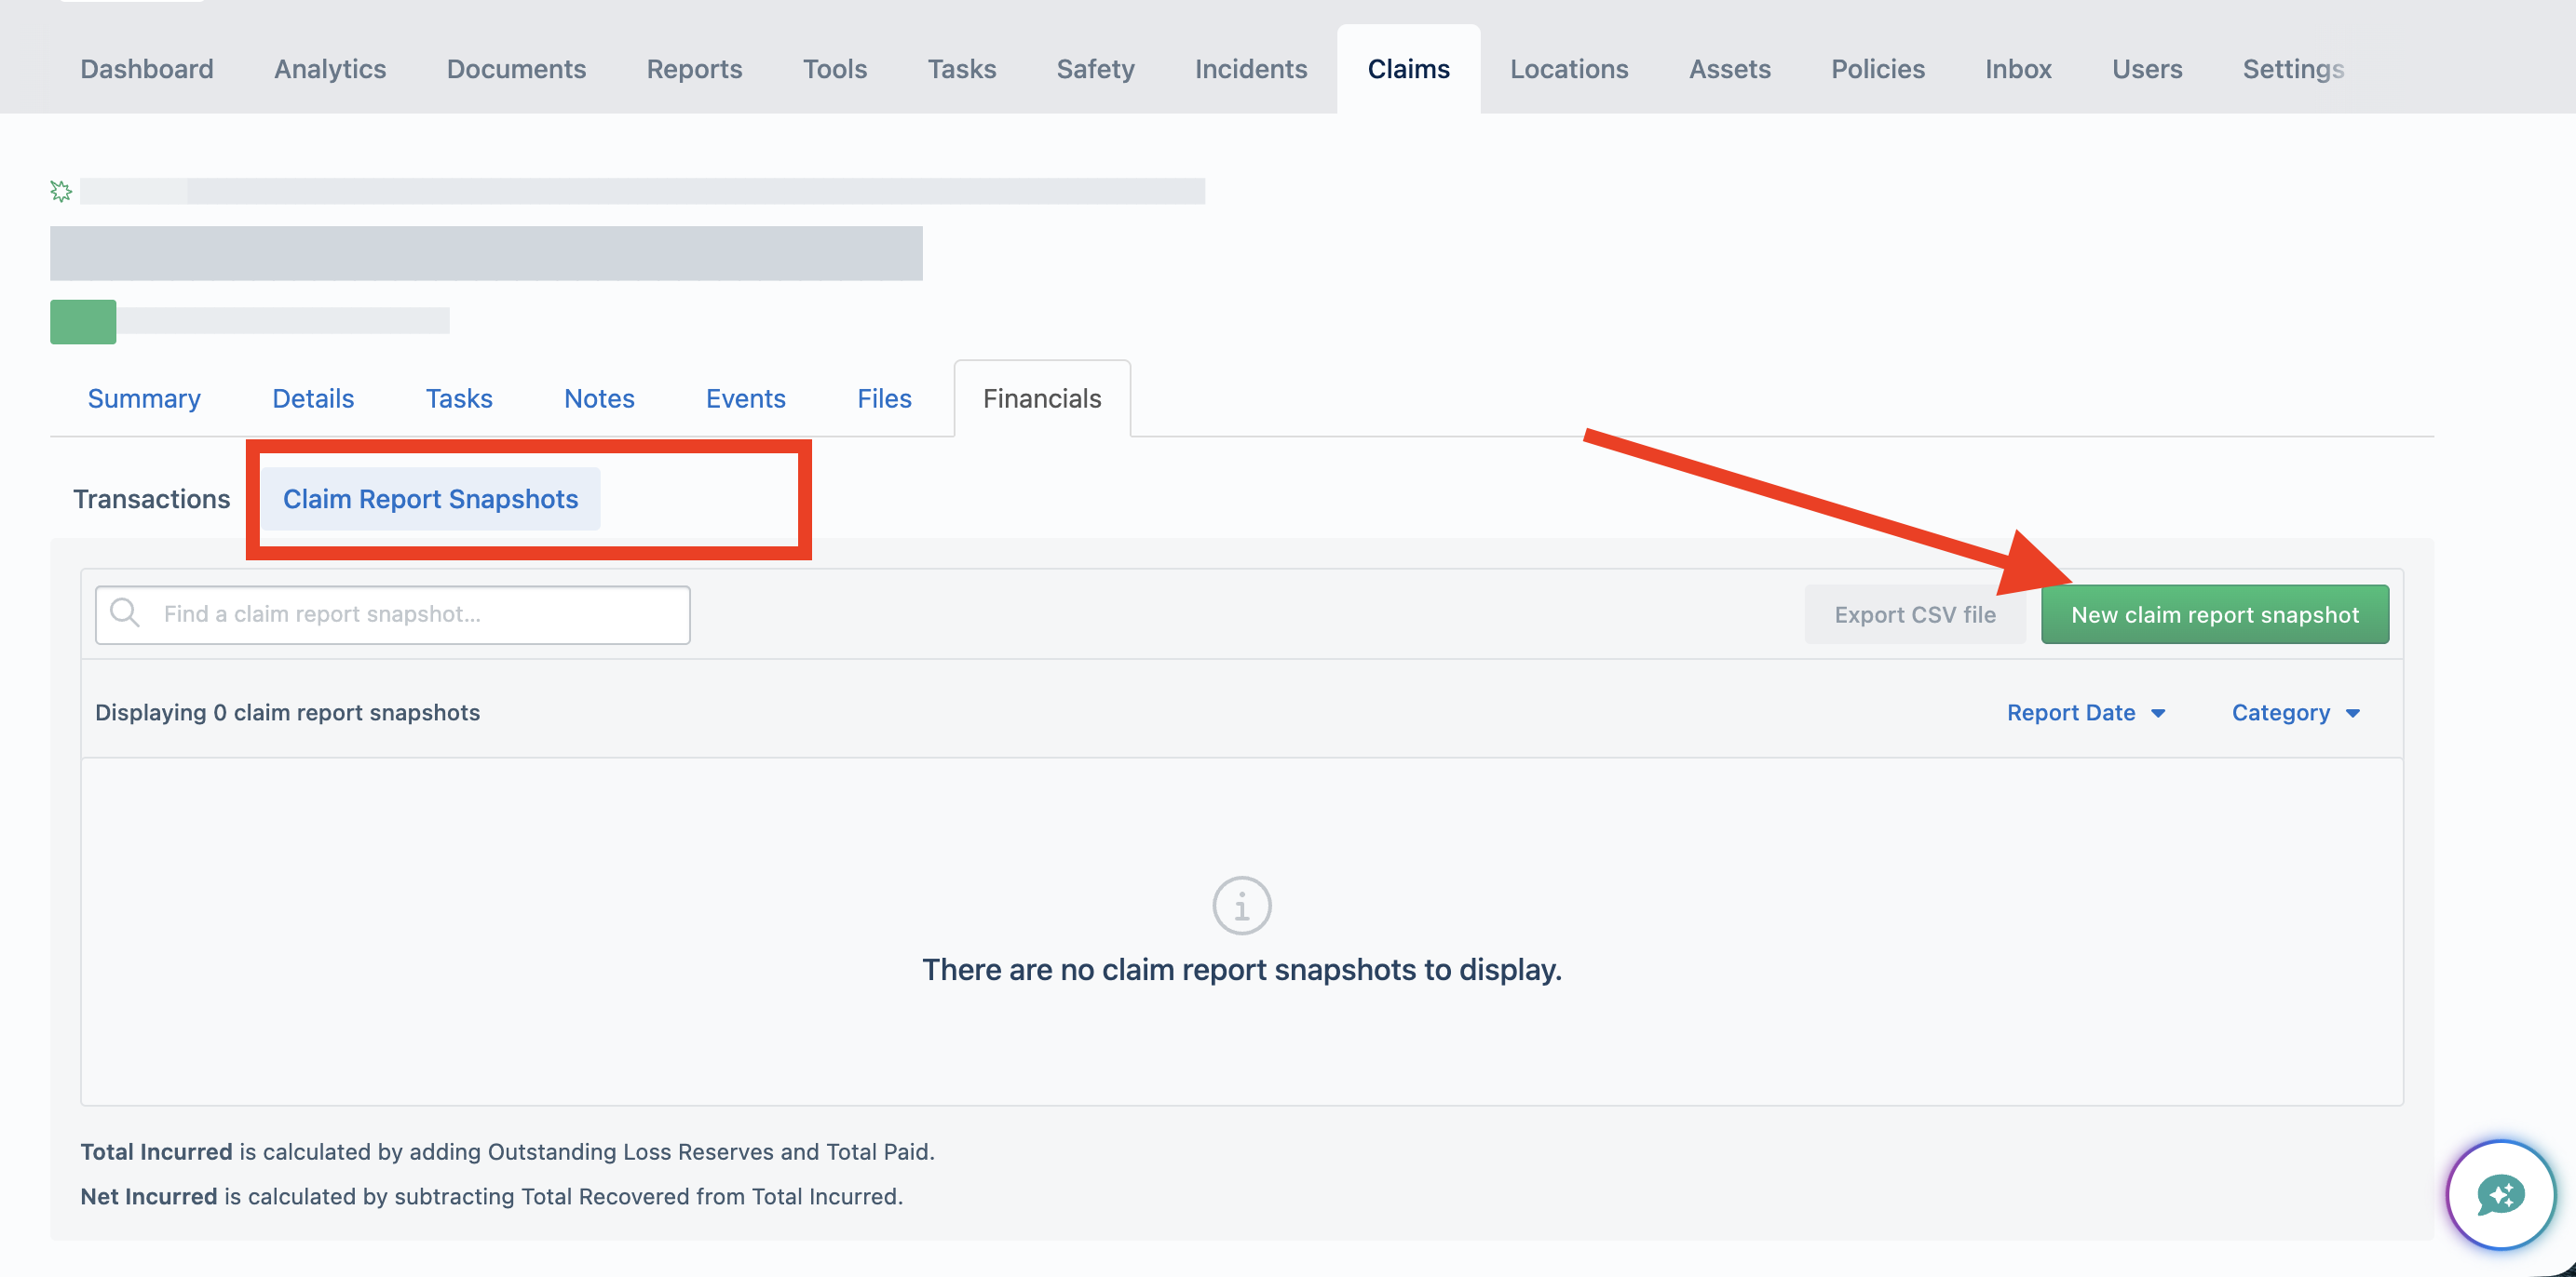Switch to the Claim Report Snapshots subtab
The image size is (2576, 1277).
click(430, 499)
